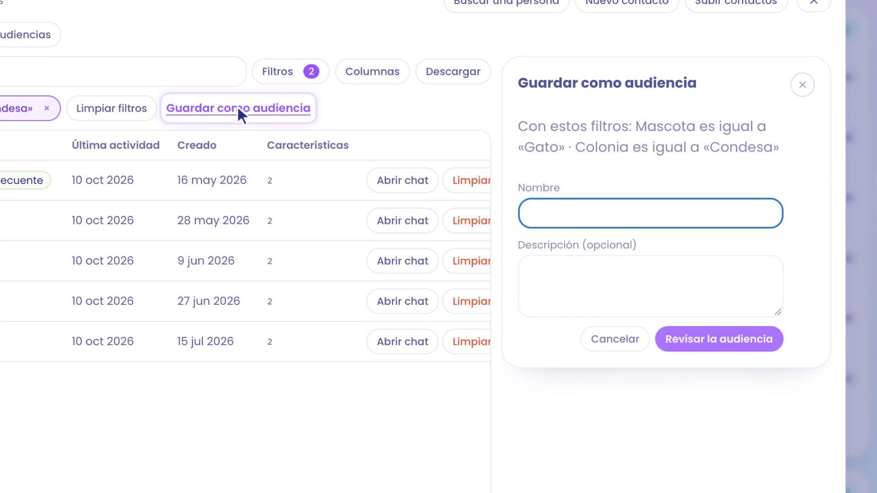Select the 28 may 2026 date cell

pos(213,220)
